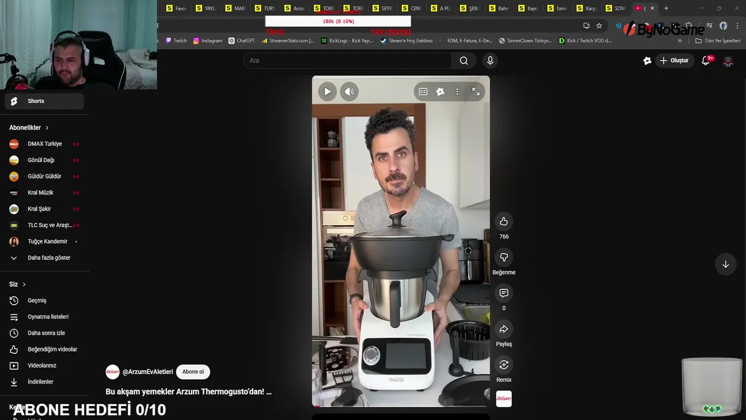
Task: Open the ChatGPT bookmark
Action: (x=241, y=41)
